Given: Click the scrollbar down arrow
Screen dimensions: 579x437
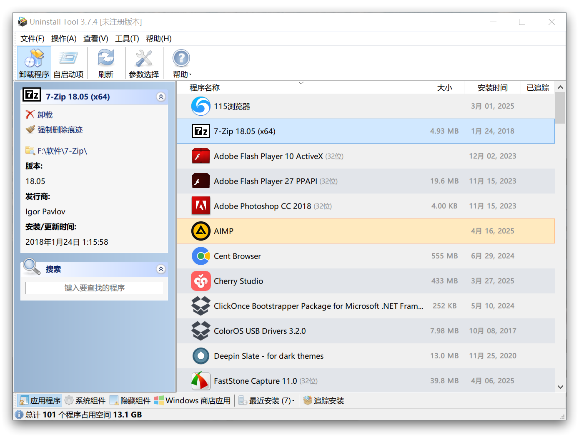Looking at the screenshot, I should pos(560,387).
